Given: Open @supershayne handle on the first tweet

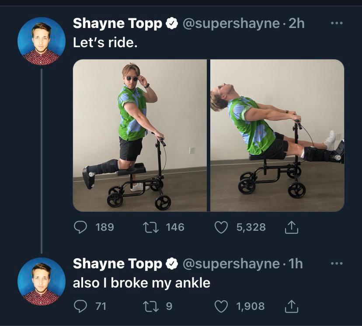Looking at the screenshot, I should 230,24.
